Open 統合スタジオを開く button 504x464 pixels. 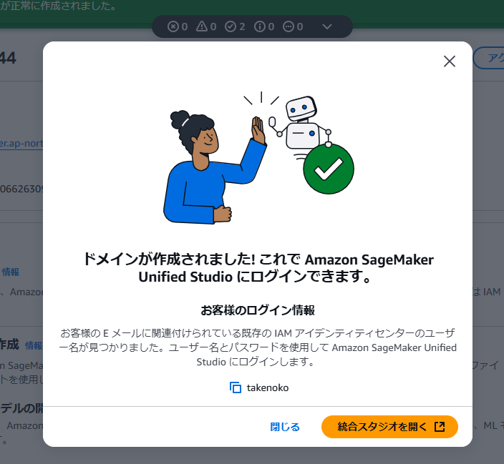[x=389, y=427]
